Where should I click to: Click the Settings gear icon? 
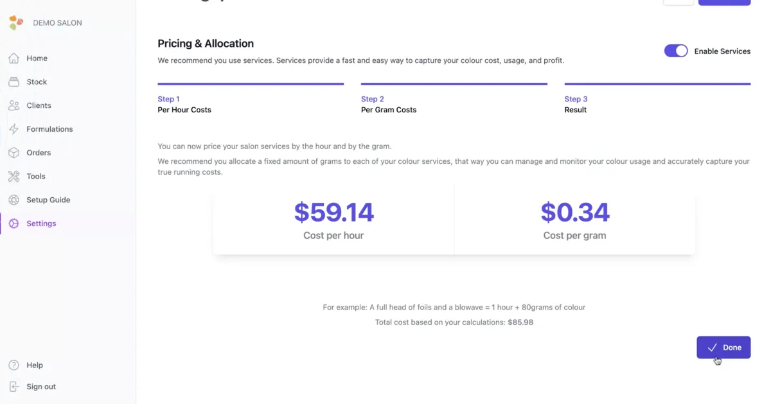click(x=13, y=224)
